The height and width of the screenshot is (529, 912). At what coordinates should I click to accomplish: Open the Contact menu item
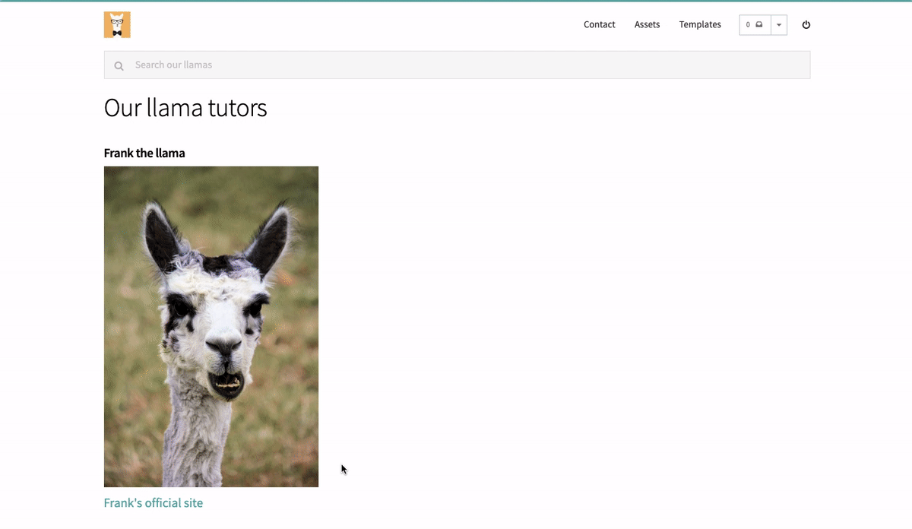click(600, 25)
